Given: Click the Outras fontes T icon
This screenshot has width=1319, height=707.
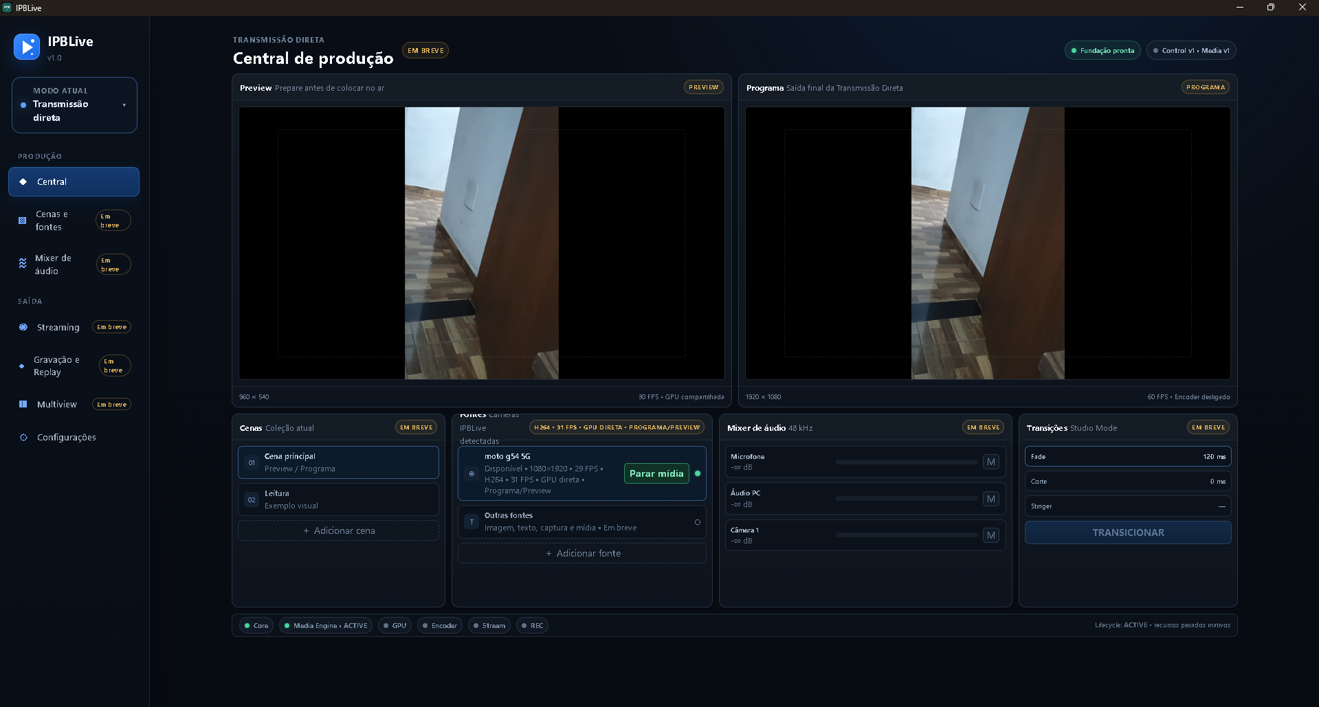Looking at the screenshot, I should point(472,521).
